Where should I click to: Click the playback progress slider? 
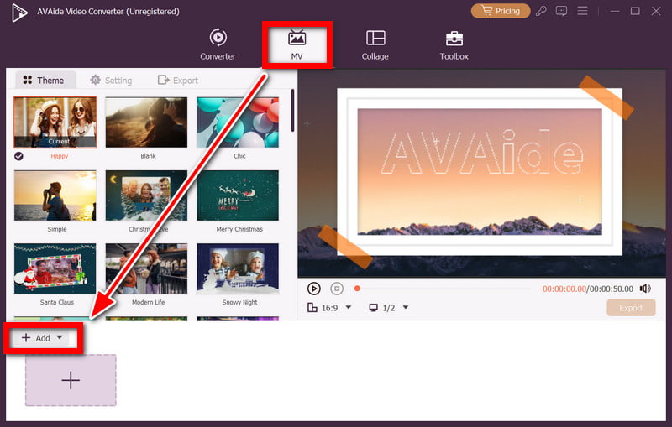click(x=444, y=289)
